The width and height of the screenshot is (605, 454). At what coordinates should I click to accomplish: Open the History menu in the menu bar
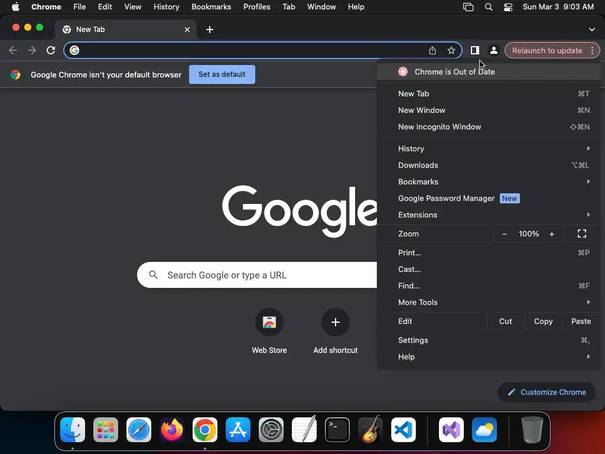click(x=166, y=7)
